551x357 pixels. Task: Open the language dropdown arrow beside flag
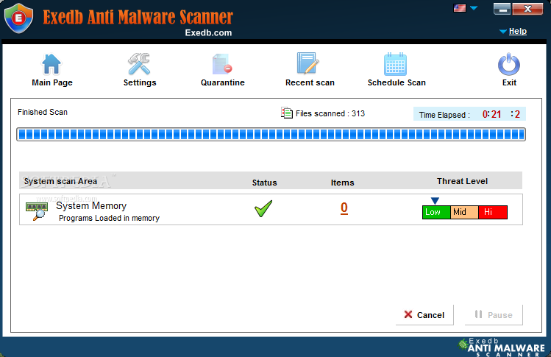point(474,8)
